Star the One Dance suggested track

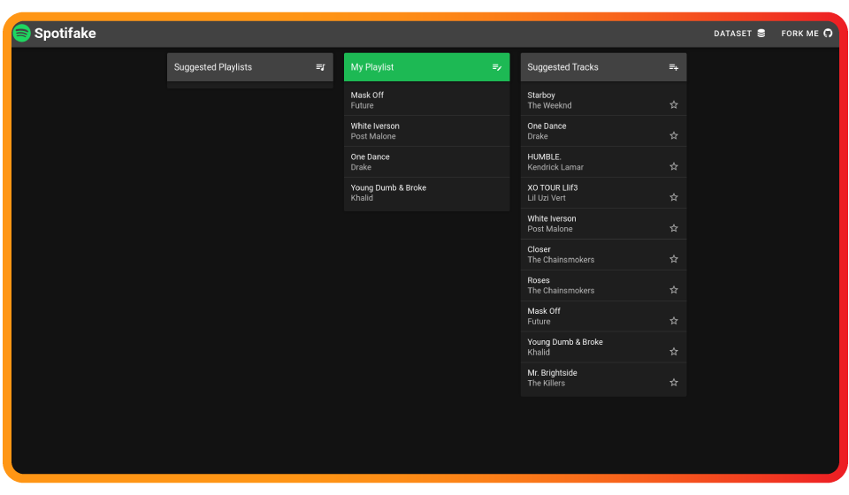point(674,136)
